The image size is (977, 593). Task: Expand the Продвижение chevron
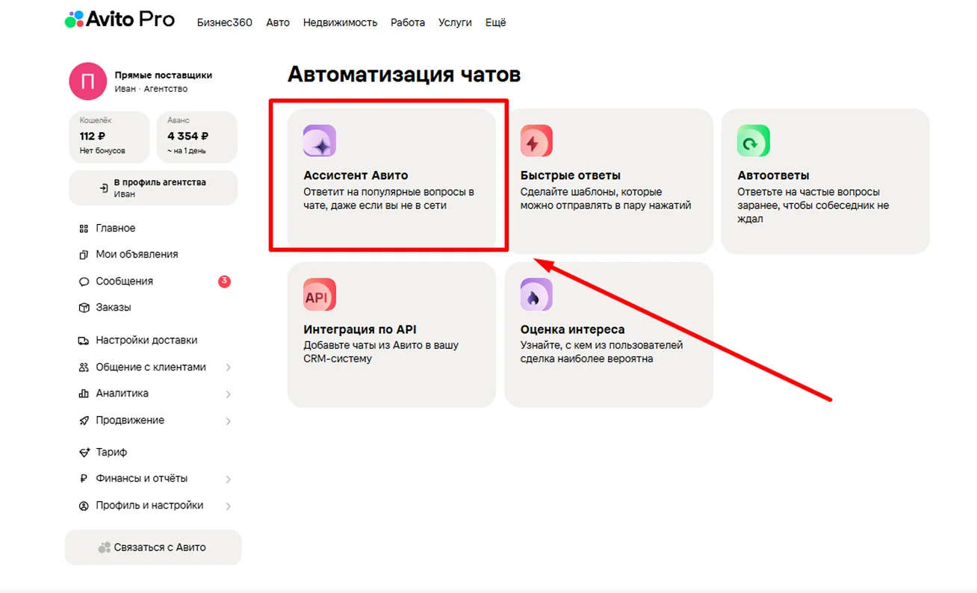[x=228, y=420]
